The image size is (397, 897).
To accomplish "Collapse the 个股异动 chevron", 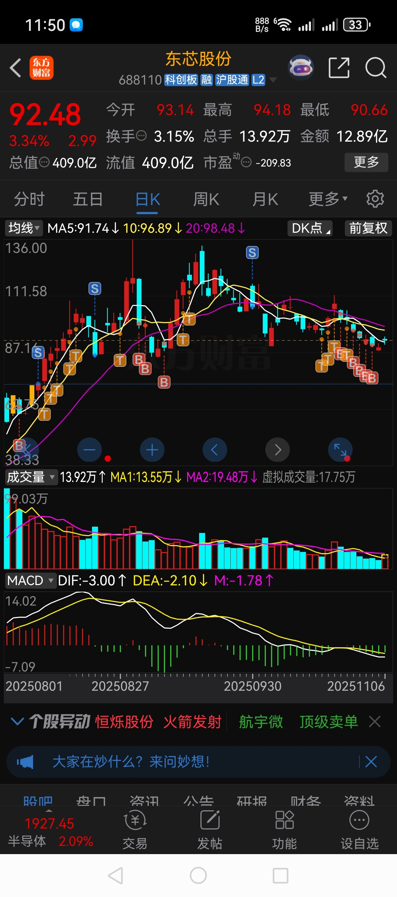I will [x=17, y=721].
